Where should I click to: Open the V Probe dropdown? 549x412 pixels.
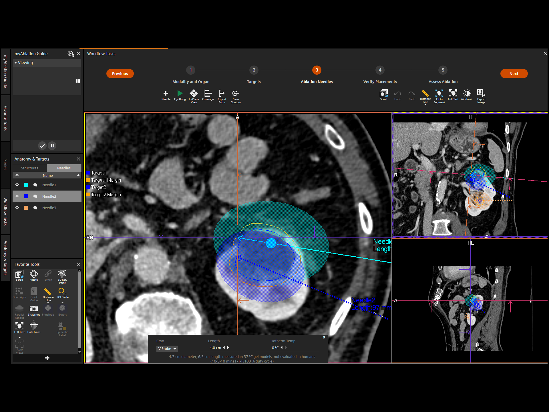pyautogui.click(x=167, y=348)
